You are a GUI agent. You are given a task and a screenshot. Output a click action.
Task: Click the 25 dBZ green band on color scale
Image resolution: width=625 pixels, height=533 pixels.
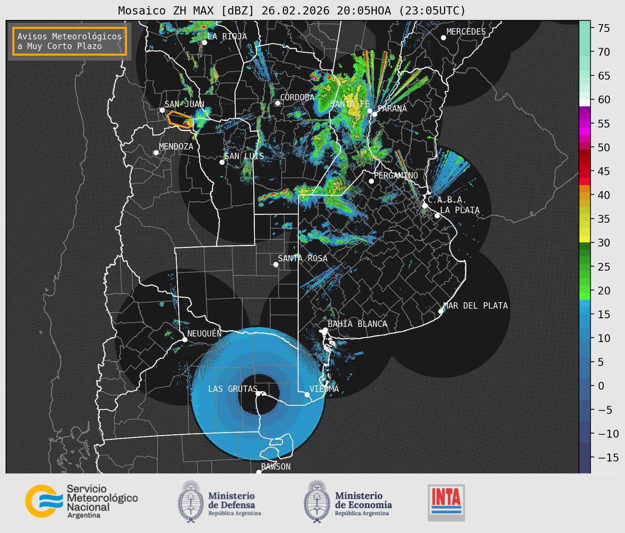[x=585, y=266]
